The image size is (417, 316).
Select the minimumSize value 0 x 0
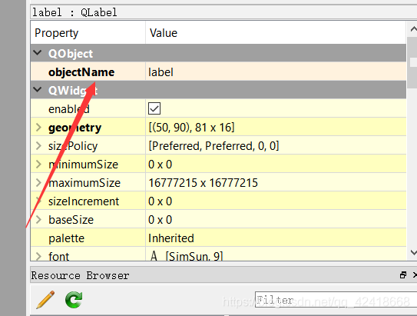160,165
